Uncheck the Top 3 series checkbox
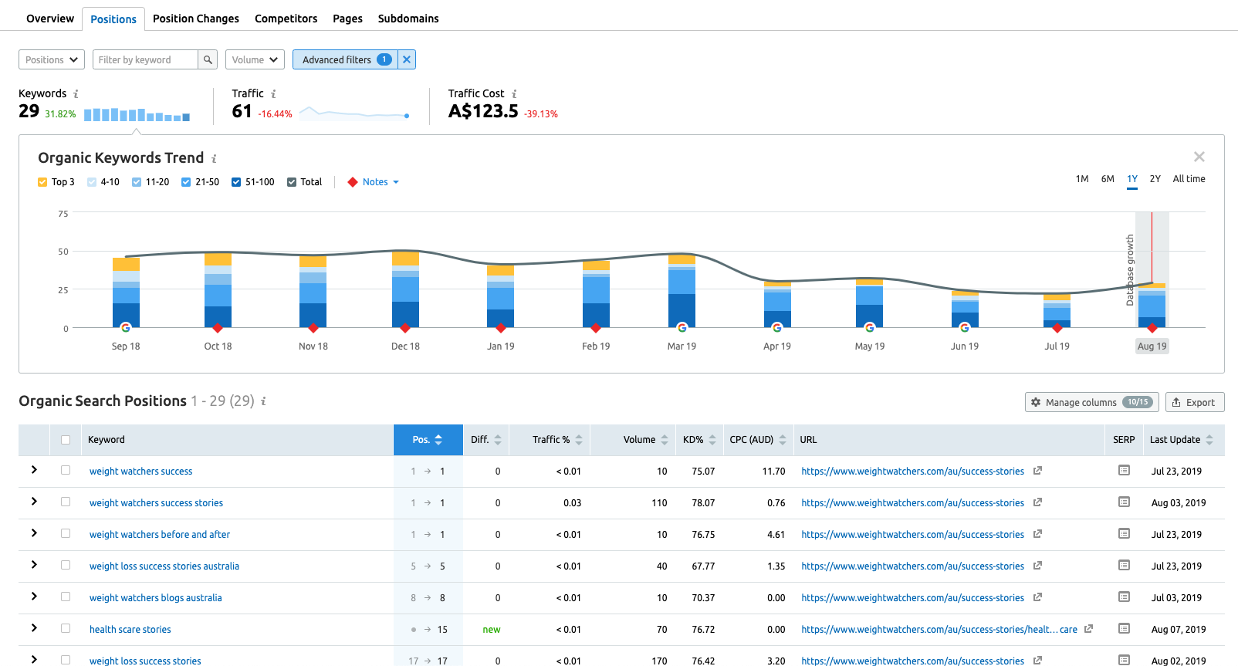Screen dimensions: 1238x666 point(42,182)
